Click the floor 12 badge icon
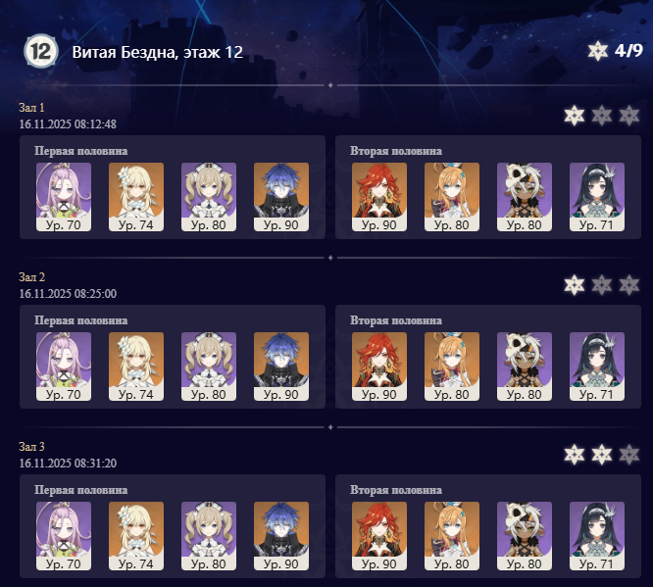This screenshot has width=653, height=587. coord(41,51)
